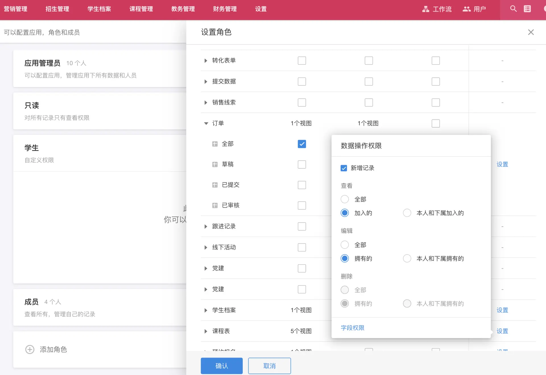The width and height of the screenshot is (546, 375).
Task: Expand the 学生档案 row
Action: coord(206,310)
